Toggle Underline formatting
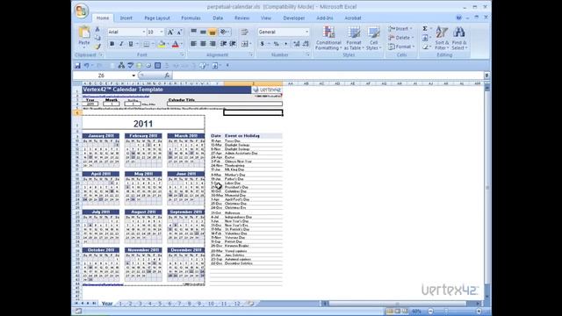The image size is (562, 316). tap(131, 44)
